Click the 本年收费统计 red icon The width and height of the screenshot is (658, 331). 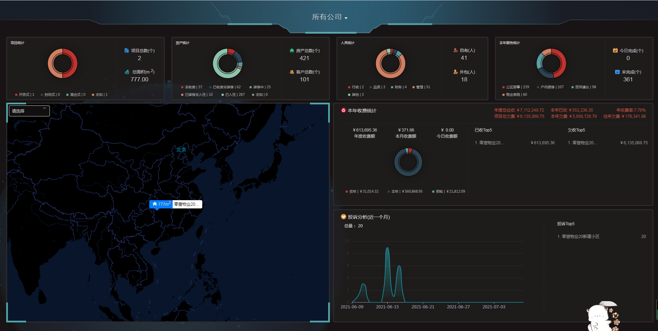tap(343, 110)
